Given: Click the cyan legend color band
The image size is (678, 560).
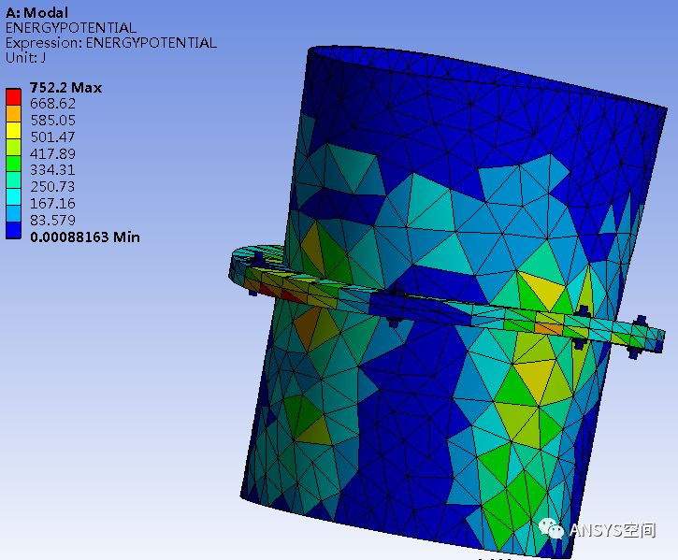Looking at the screenshot, I should 13,196.
